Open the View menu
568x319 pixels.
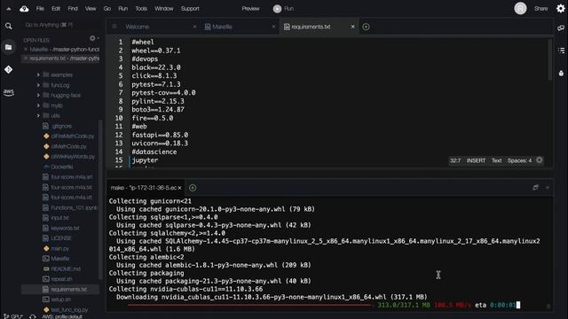tap(91, 9)
